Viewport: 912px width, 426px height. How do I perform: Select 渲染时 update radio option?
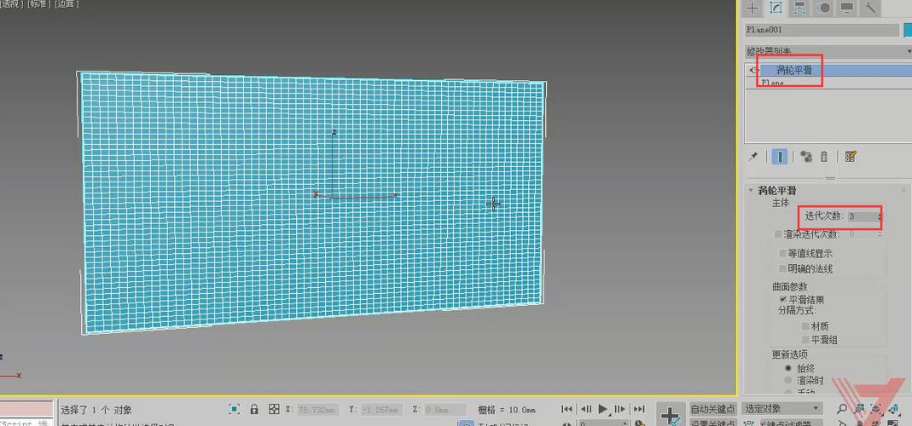click(x=787, y=381)
